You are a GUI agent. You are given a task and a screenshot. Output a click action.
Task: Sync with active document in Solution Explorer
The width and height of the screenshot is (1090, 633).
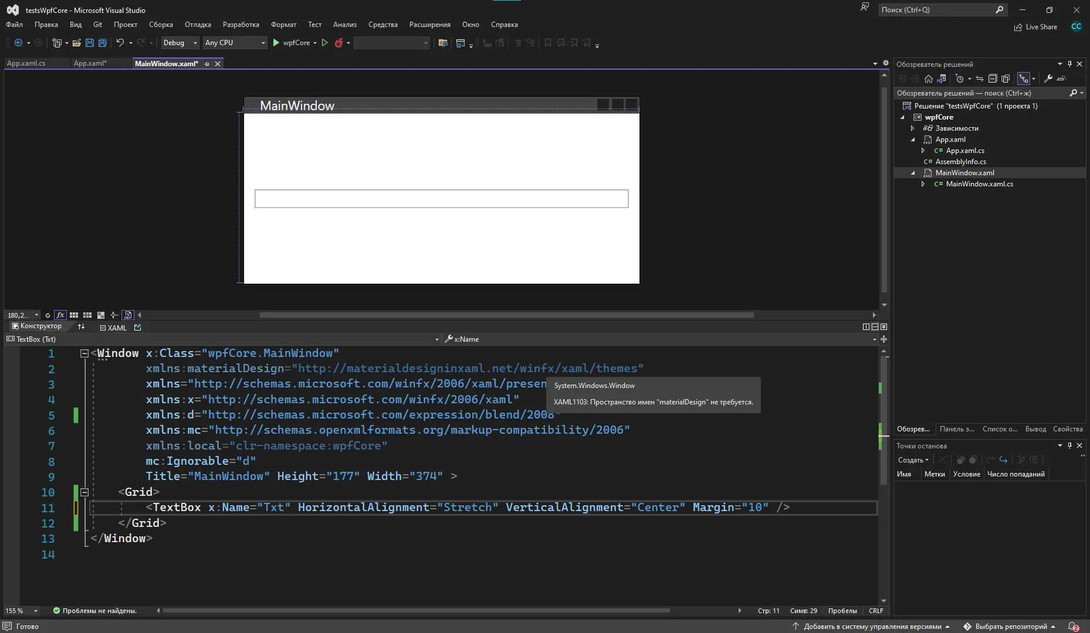click(979, 79)
